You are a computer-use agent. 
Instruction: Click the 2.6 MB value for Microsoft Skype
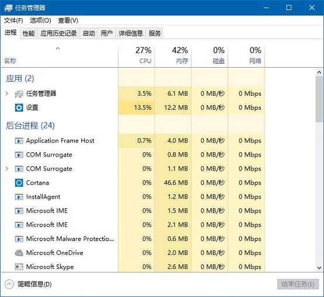pos(177,267)
